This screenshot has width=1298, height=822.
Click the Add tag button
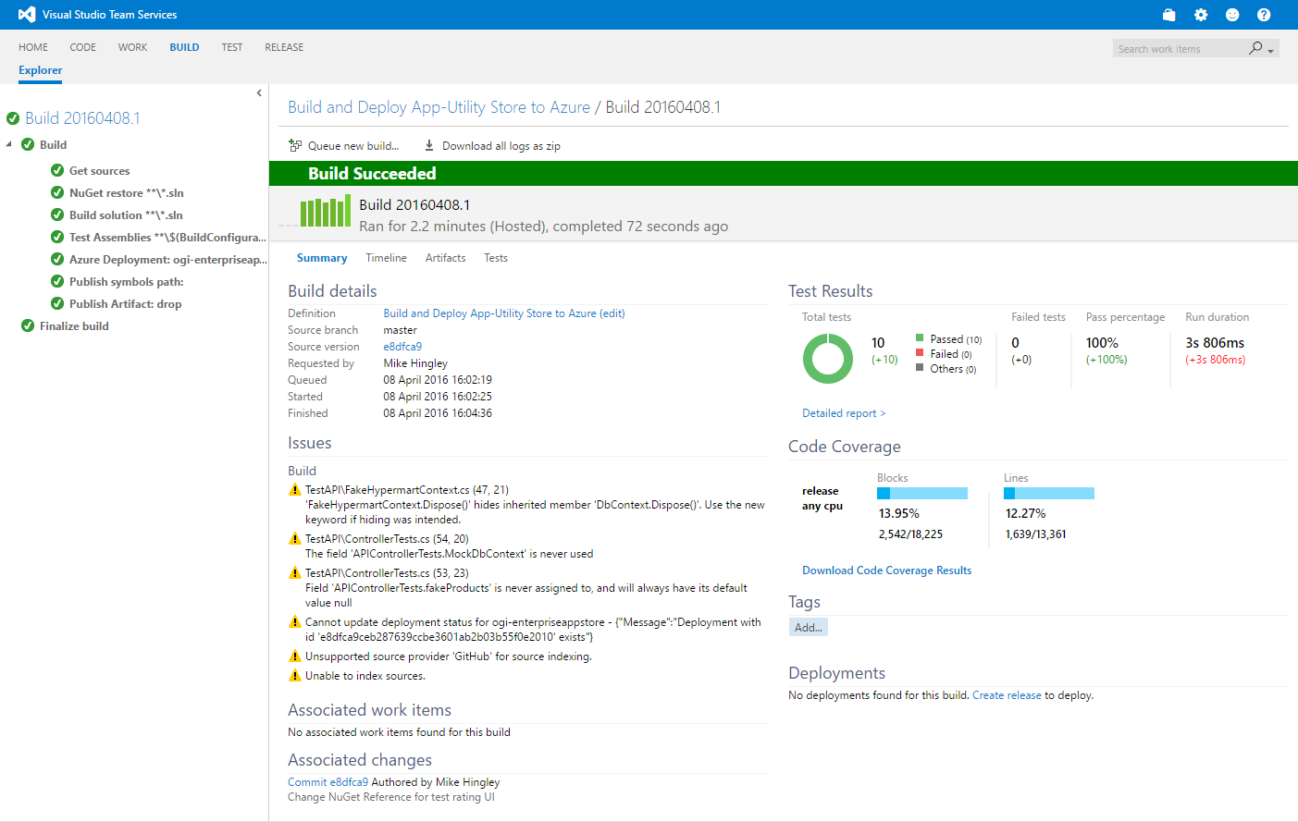coord(809,627)
